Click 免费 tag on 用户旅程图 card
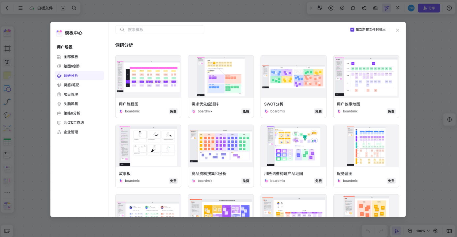 (173, 111)
